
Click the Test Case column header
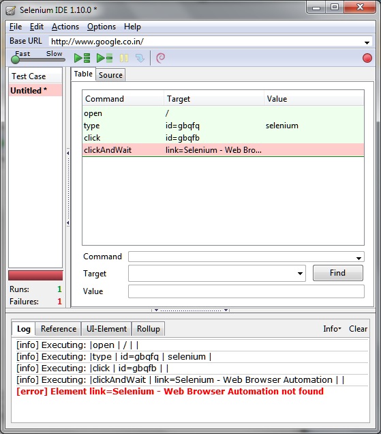pos(35,76)
